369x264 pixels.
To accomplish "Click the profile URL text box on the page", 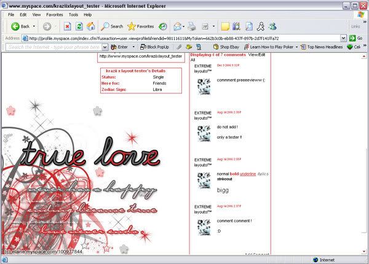I will tap(141, 56).
